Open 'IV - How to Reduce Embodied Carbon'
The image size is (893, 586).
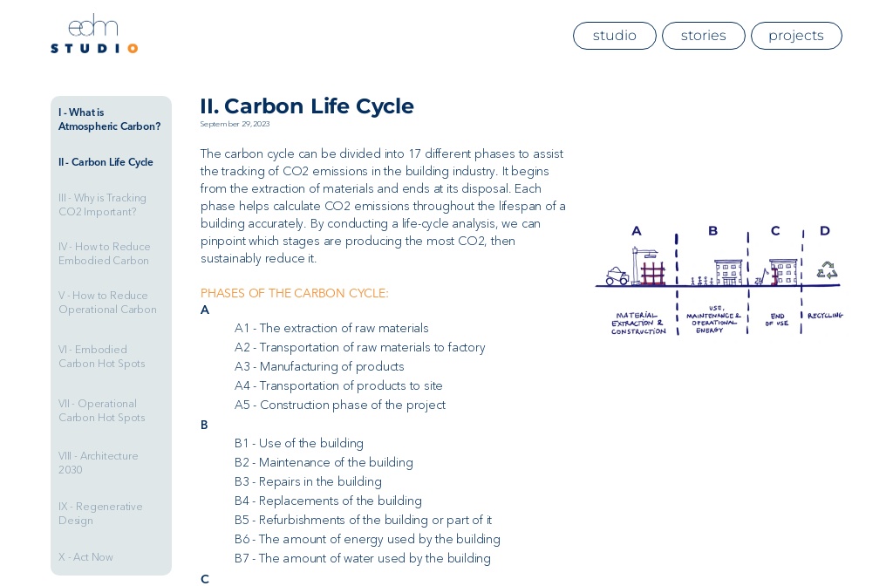click(105, 254)
